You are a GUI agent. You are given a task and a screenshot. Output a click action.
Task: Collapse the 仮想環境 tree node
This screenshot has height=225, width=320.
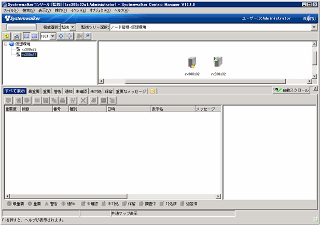(x=6, y=44)
